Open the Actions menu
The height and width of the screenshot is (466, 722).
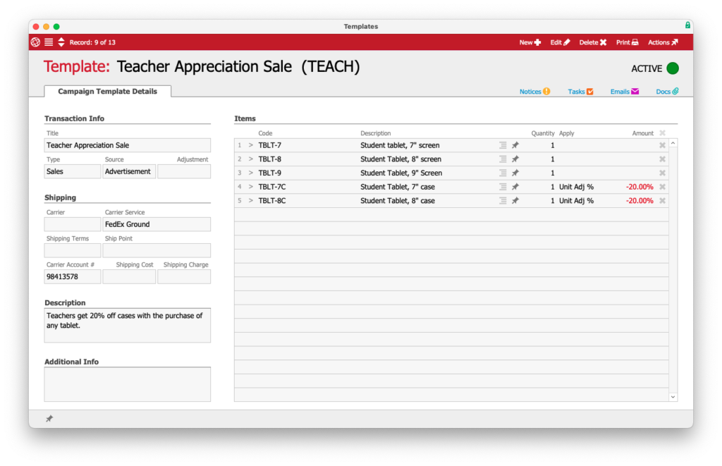663,42
